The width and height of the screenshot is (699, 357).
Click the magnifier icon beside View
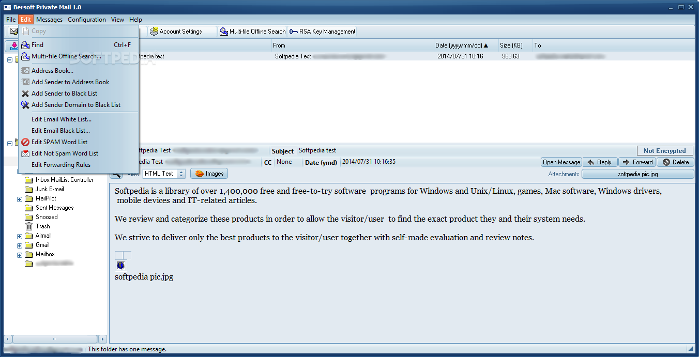click(x=116, y=174)
